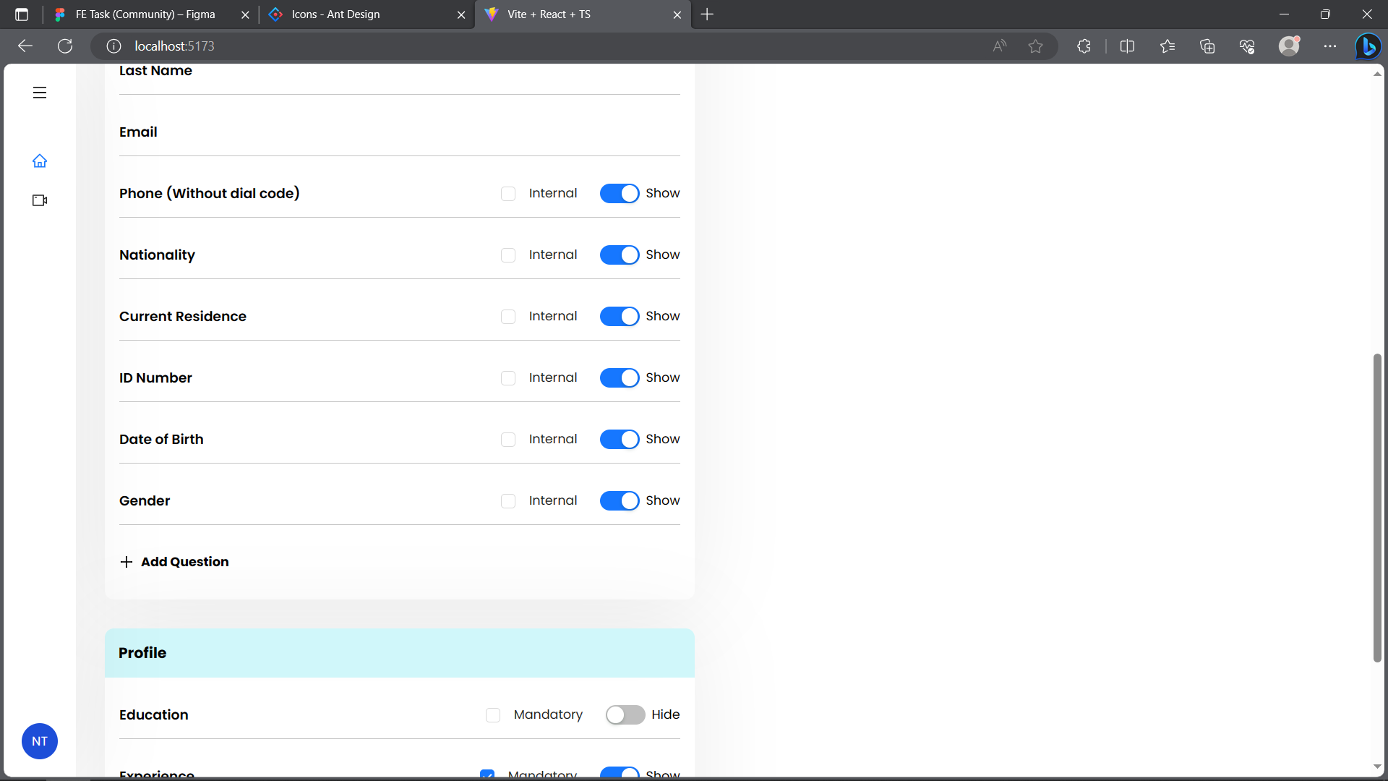Open the sidebar hamburger menu
1388x781 pixels.
pos(39,93)
